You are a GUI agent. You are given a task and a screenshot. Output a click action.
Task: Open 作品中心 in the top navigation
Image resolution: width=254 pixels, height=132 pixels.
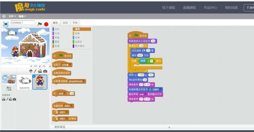tap(210, 8)
